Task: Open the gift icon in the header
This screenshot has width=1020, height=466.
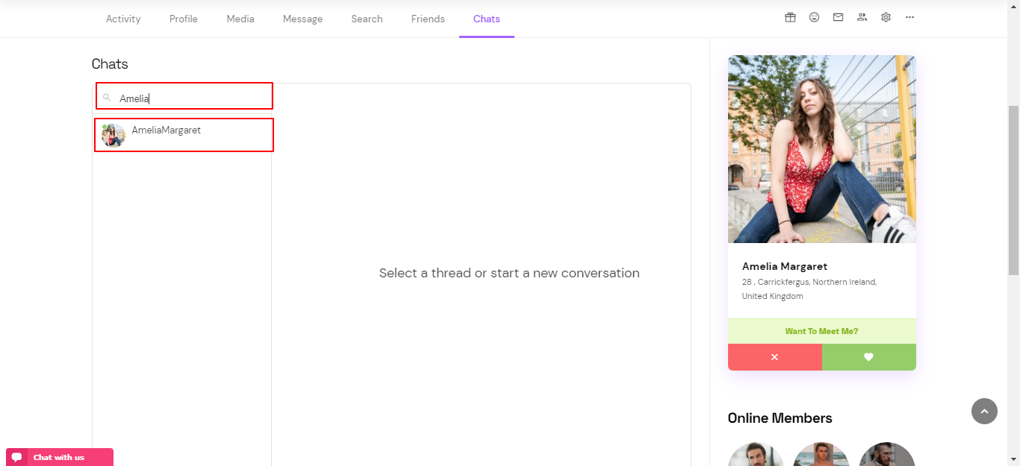Action: tap(790, 17)
